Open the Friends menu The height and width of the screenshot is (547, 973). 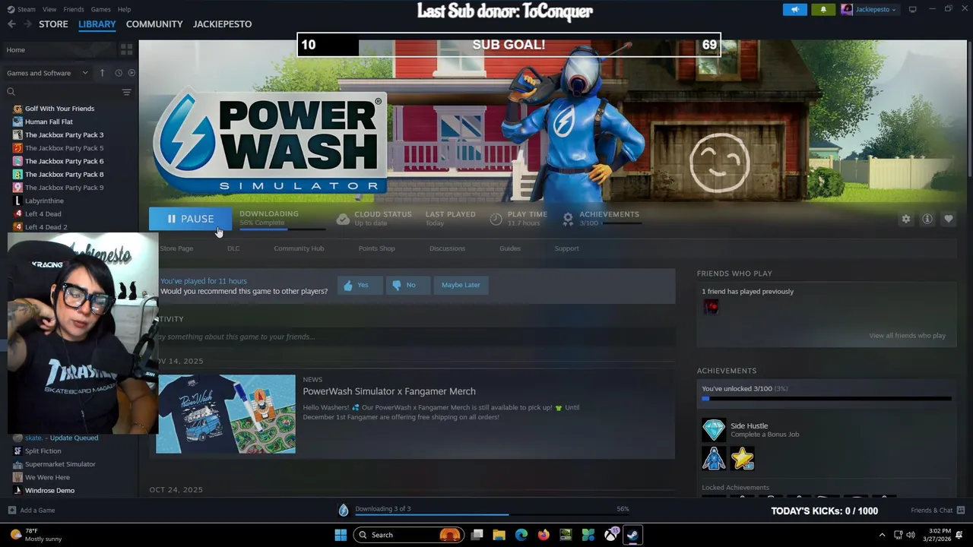[74, 9]
